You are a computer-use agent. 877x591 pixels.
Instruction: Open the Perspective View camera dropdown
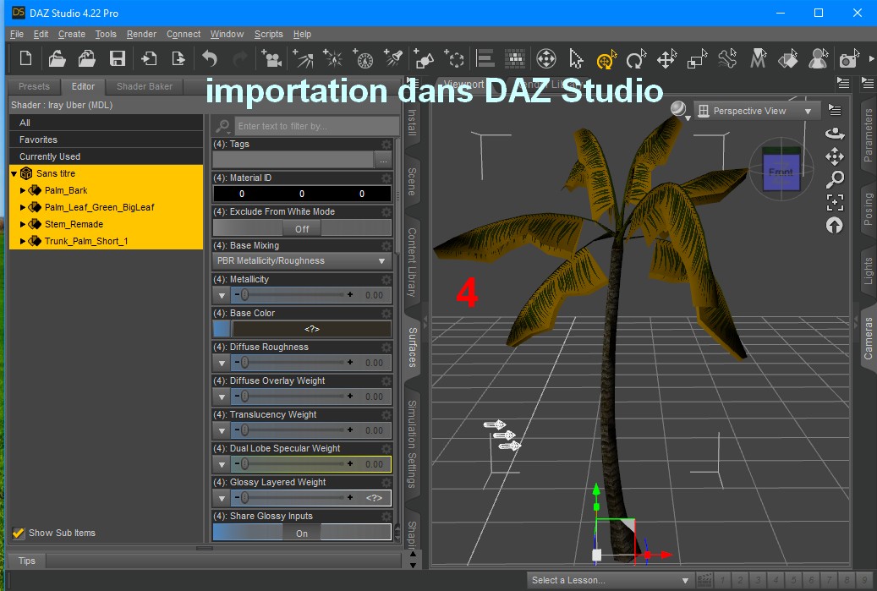tap(757, 111)
